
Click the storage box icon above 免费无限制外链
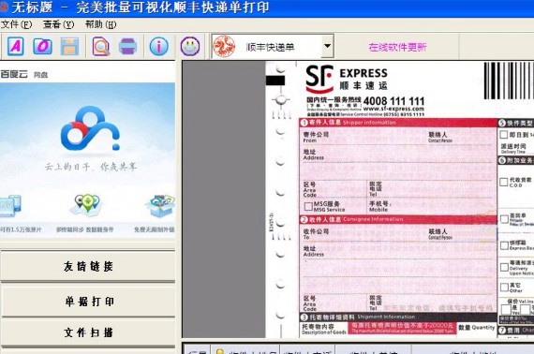click(x=160, y=206)
